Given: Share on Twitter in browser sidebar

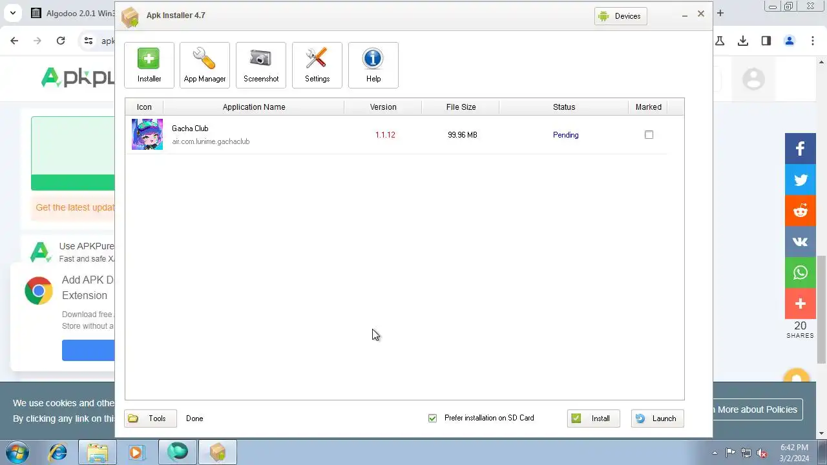Looking at the screenshot, I should click(x=801, y=180).
